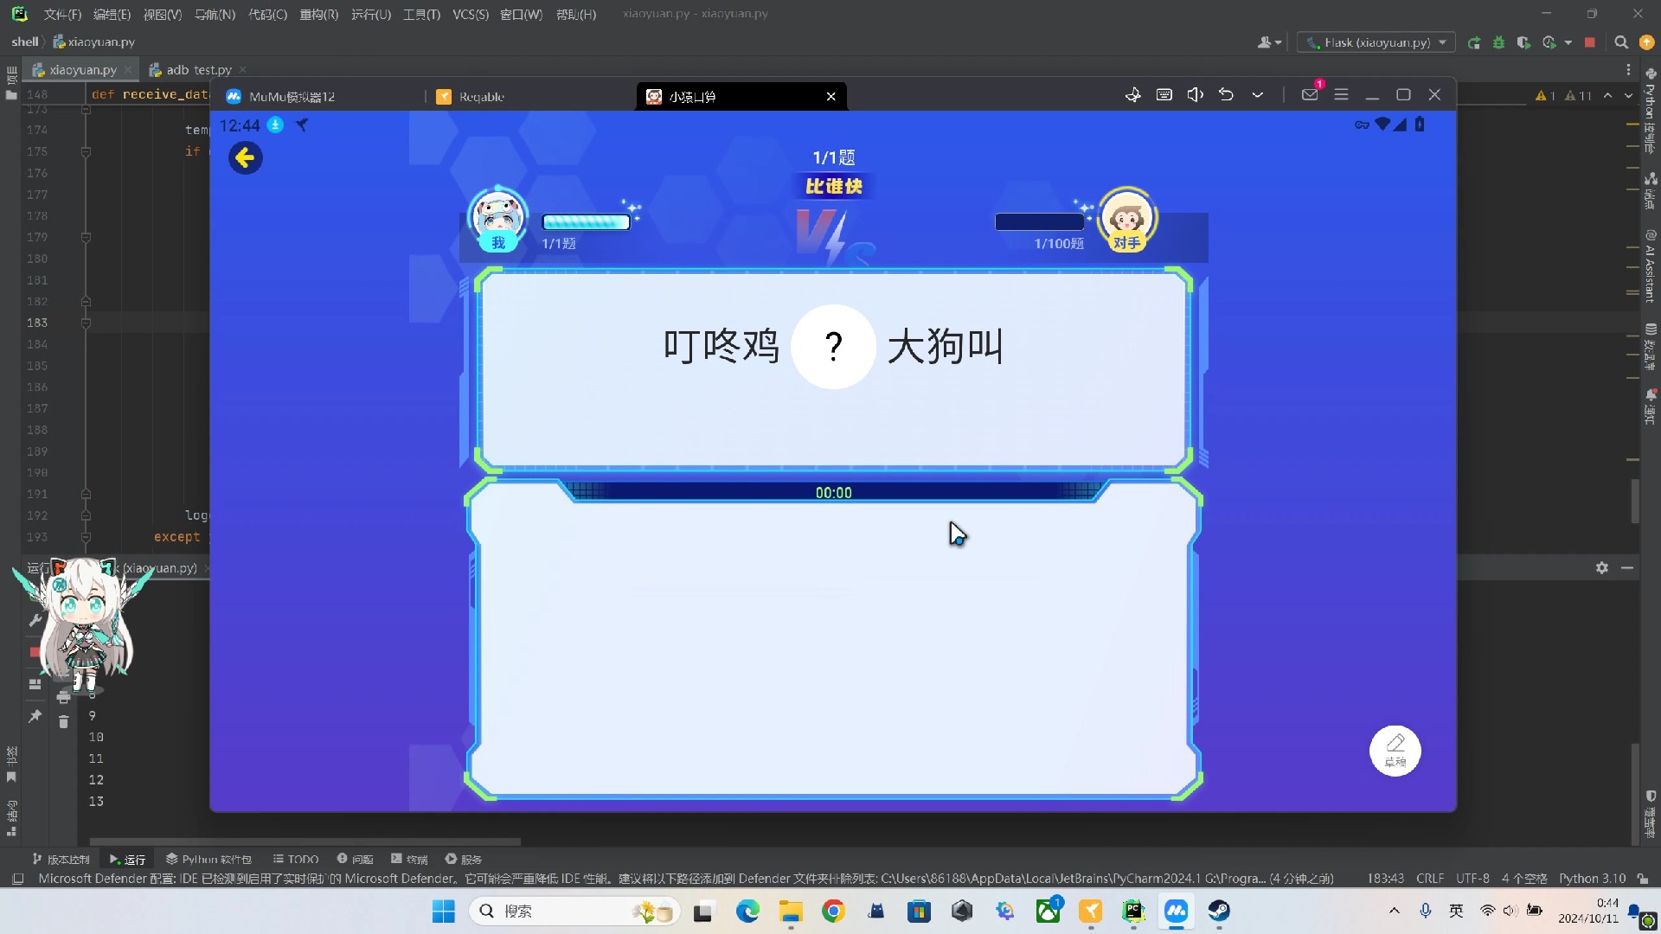Image resolution: width=1661 pixels, height=934 pixels.
Task: Toggle Microsoft Pinyin input language in system tray
Action: pos(1456,911)
